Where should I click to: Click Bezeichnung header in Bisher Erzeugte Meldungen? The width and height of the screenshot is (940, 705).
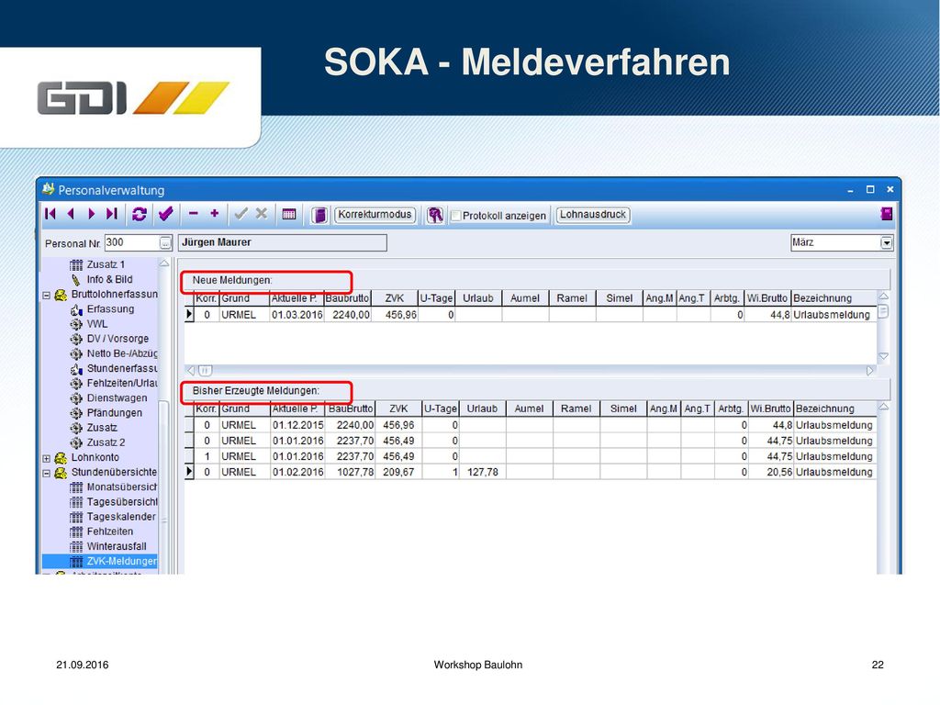coord(834,408)
